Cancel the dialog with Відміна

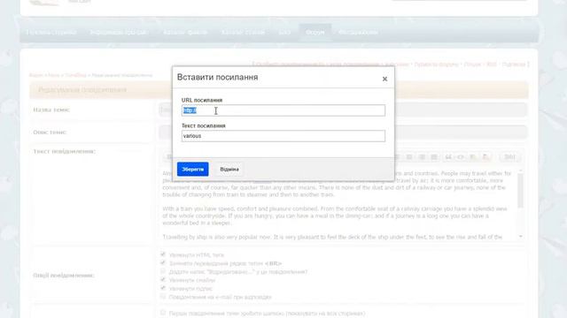pyautogui.click(x=229, y=169)
